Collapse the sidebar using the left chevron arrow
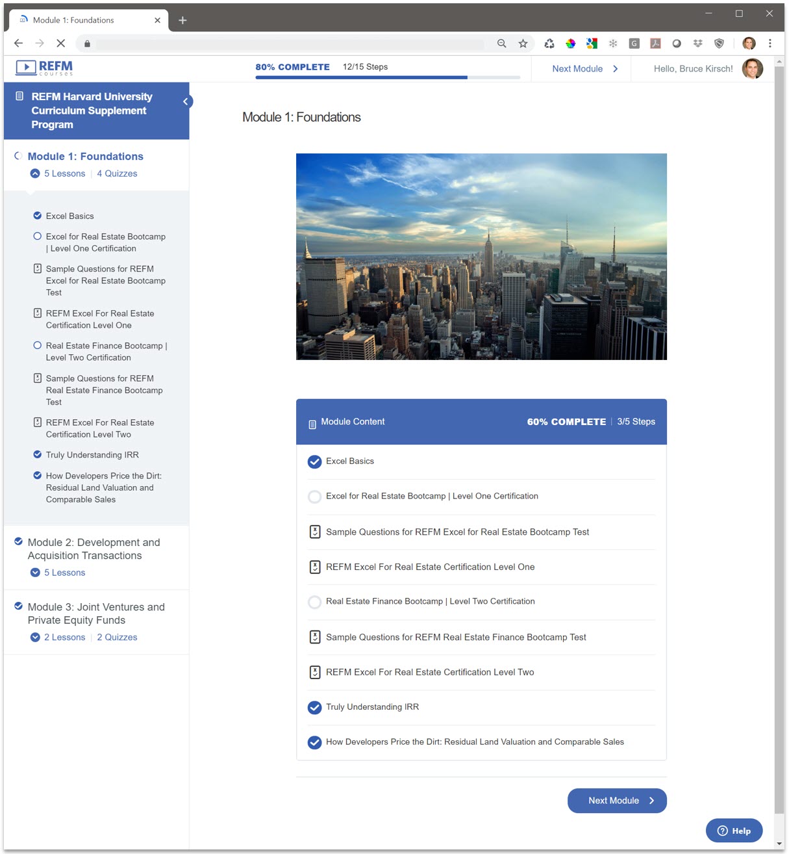The height and width of the screenshot is (854, 789). (x=186, y=101)
